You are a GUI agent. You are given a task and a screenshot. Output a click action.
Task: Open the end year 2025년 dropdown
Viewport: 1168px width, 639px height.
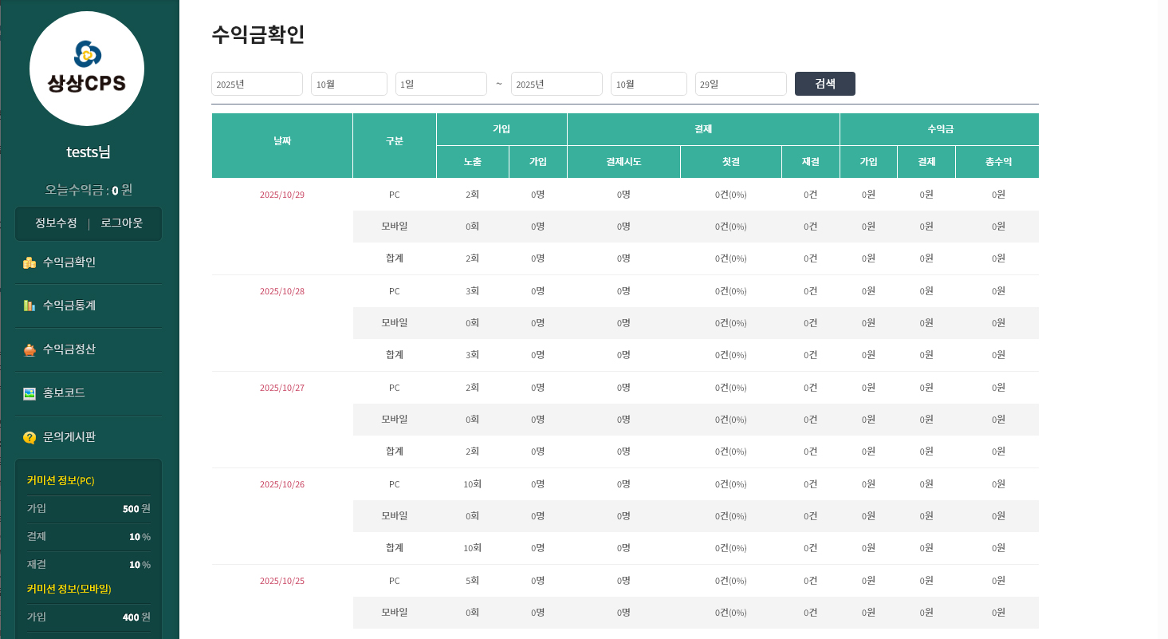point(556,84)
